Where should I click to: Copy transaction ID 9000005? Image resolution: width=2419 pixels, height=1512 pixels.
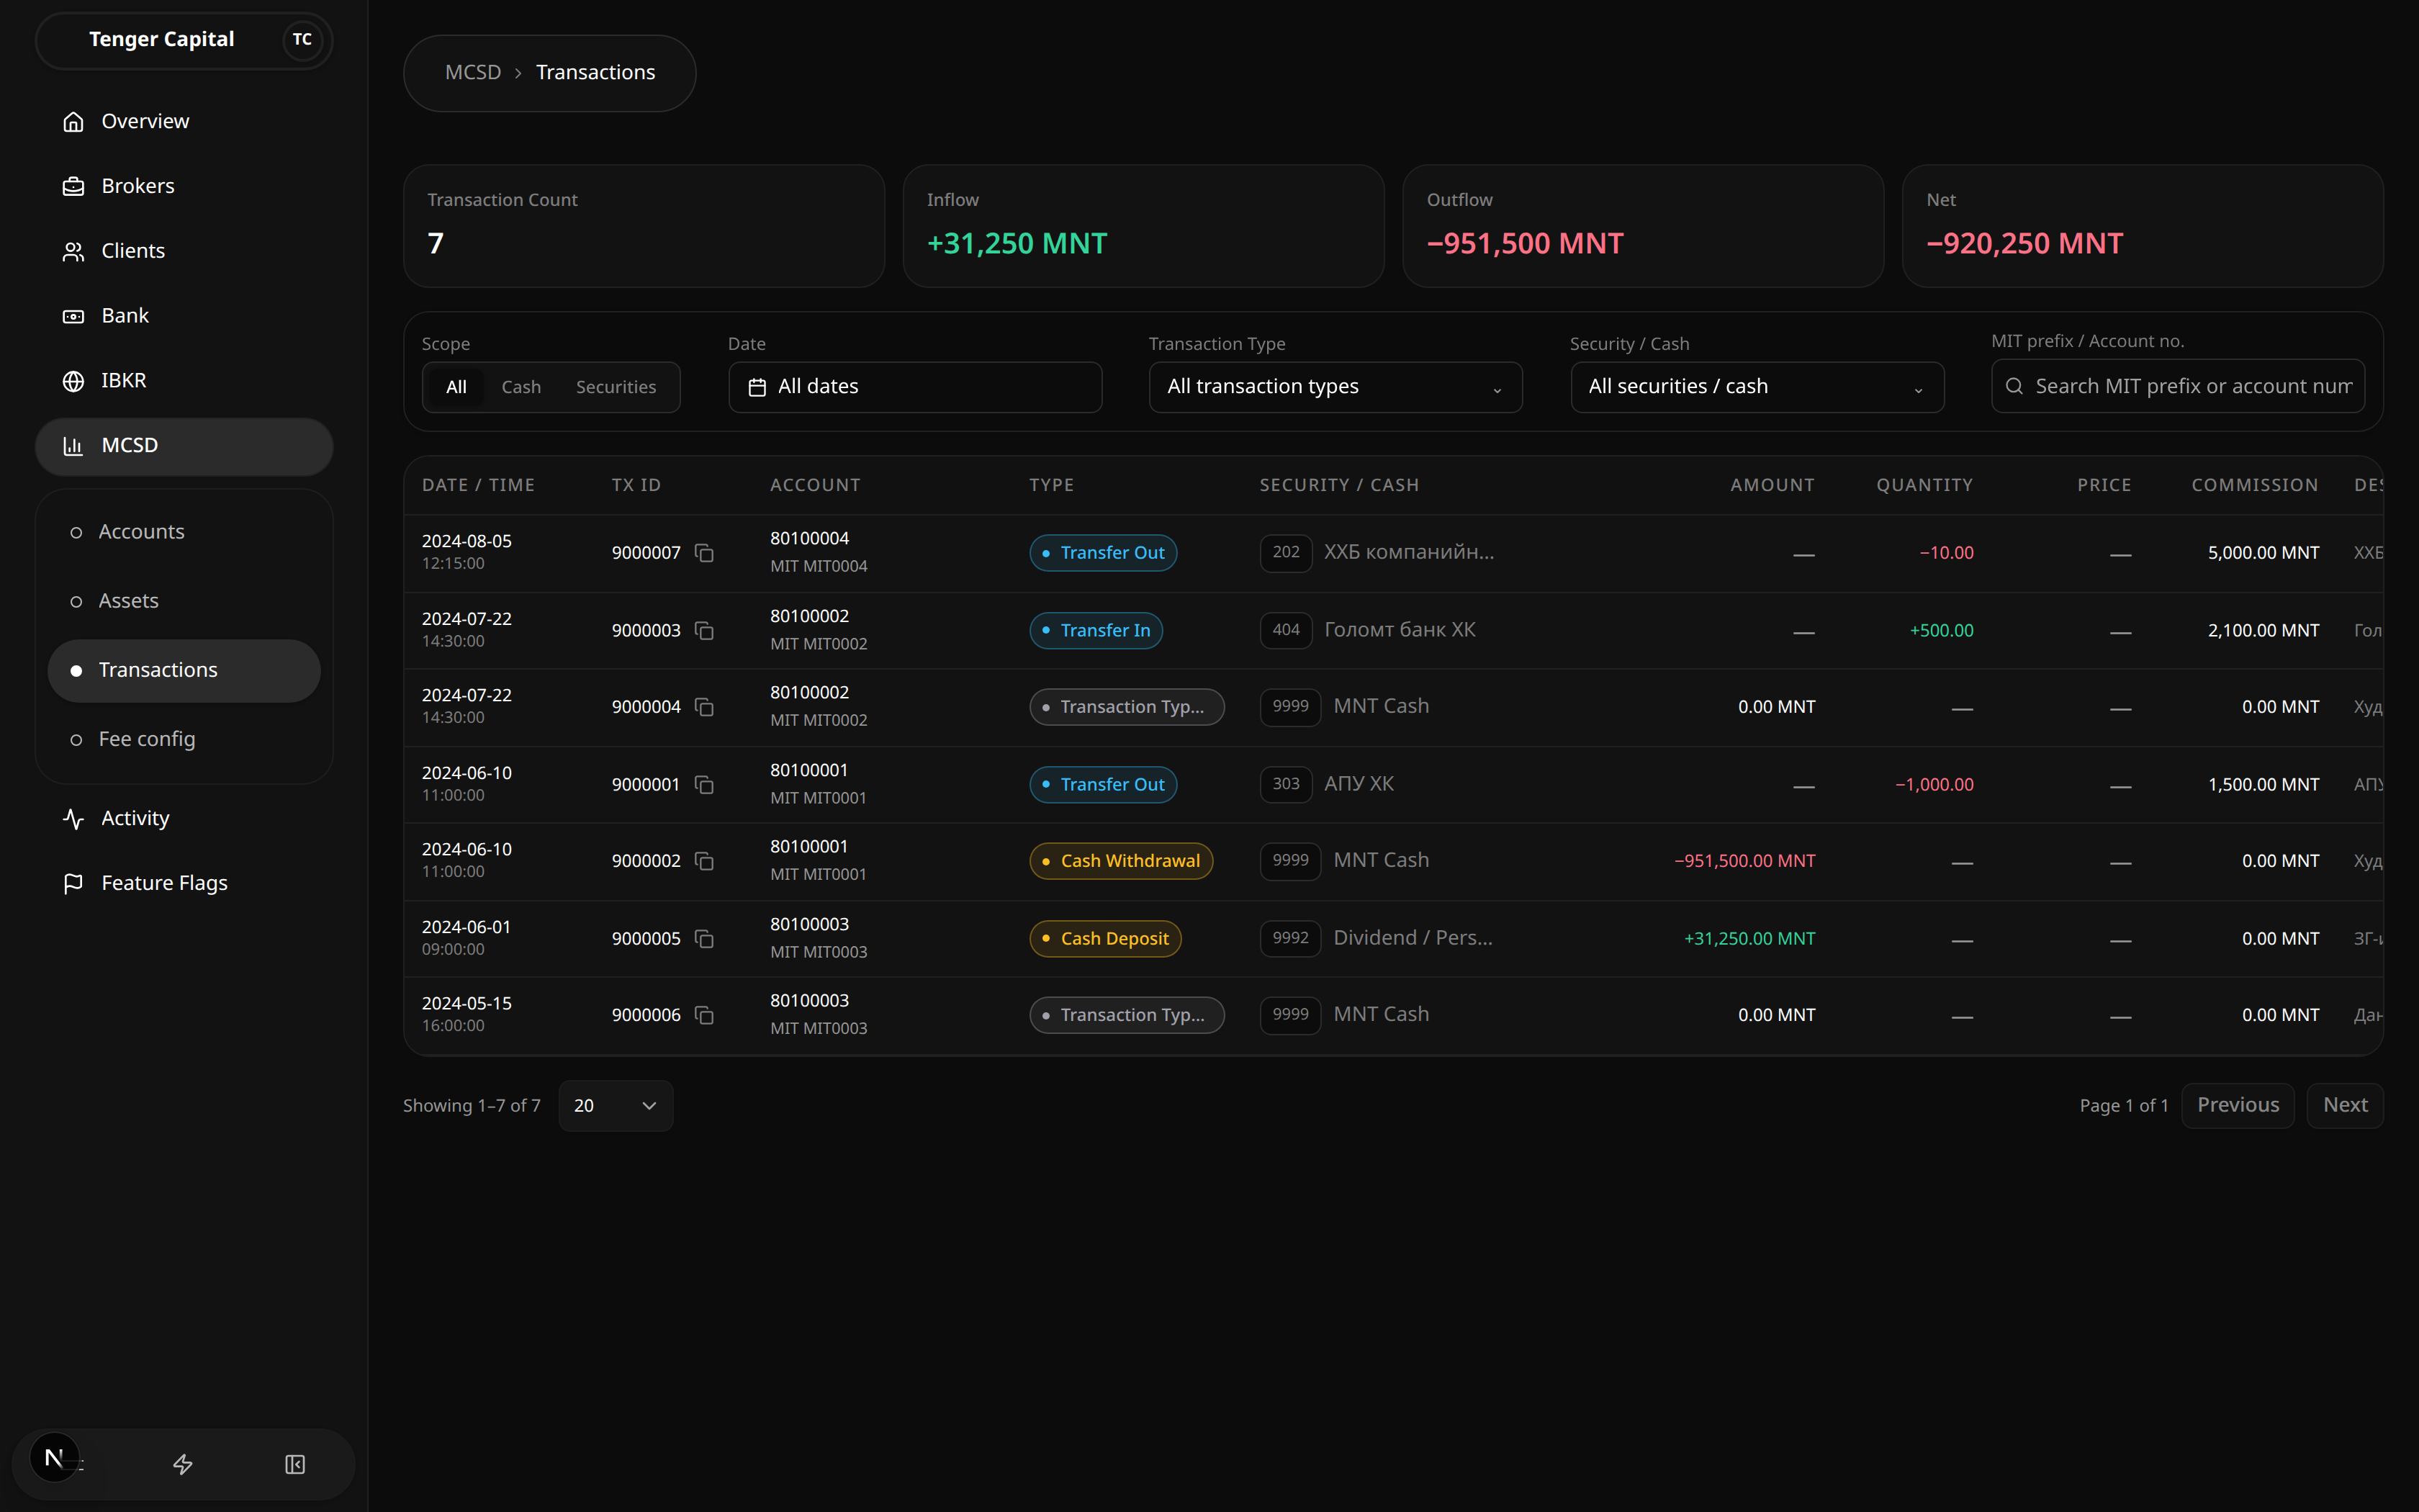click(x=703, y=939)
